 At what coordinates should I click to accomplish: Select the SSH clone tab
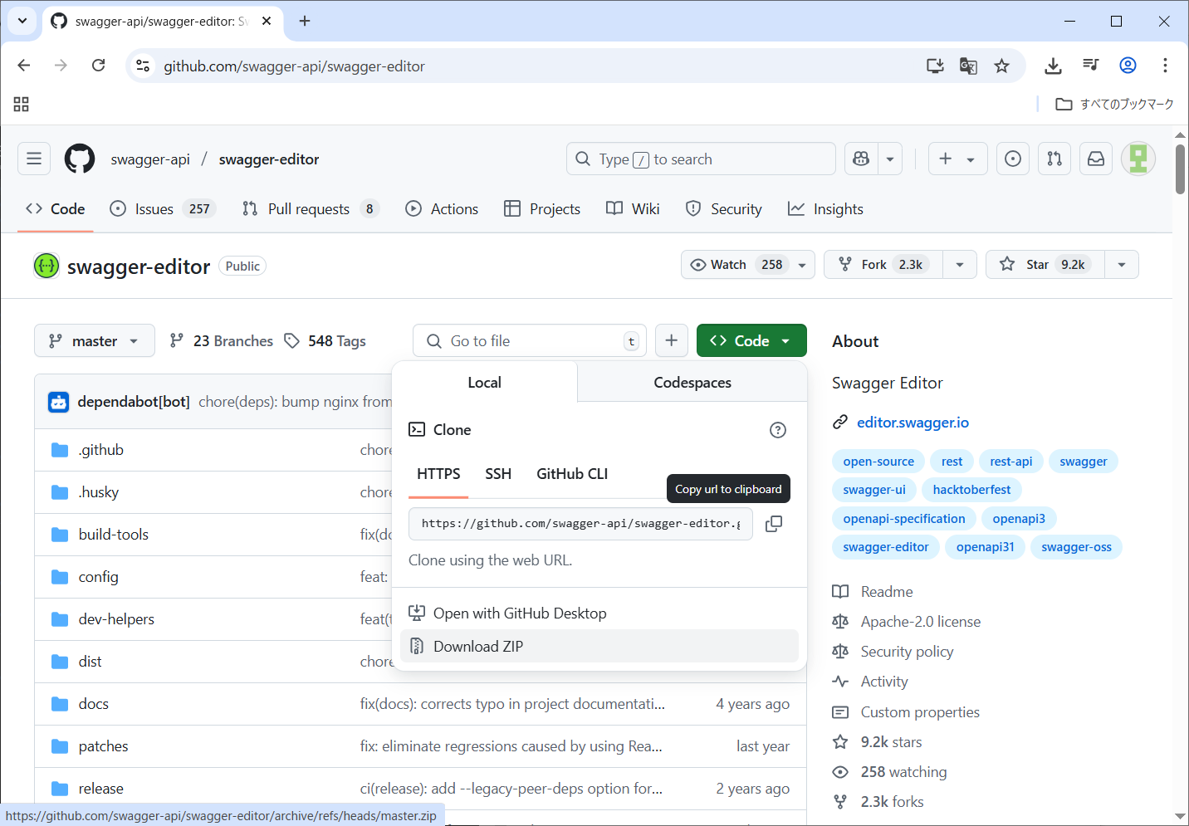pyautogui.click(x=498, y=474)
